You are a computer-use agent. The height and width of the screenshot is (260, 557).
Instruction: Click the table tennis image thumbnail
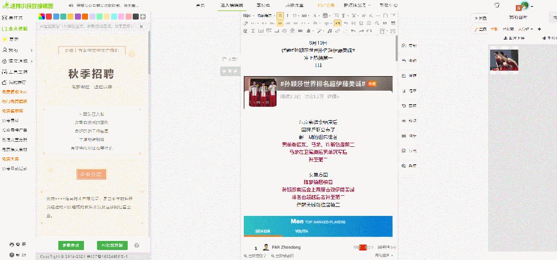504,60
